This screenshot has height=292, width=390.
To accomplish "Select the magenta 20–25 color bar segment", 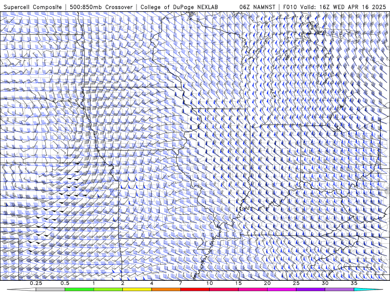I will point(282,290).
